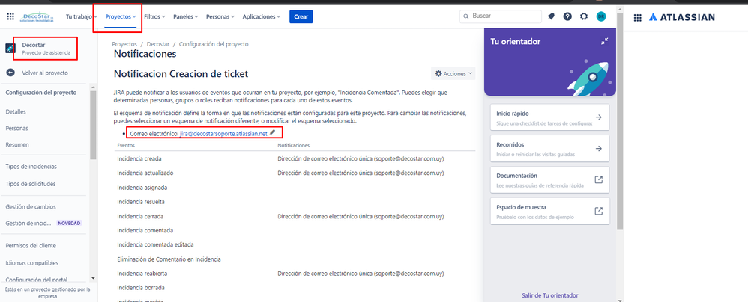
Task: Open the Personas dropdown menu
Action: click(220, 16)
